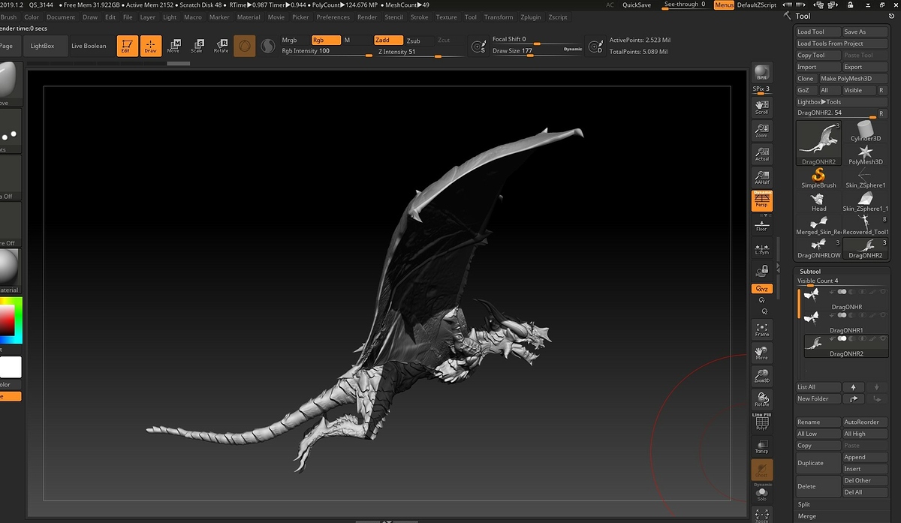Image resolution: width=901 pixels, height=523 pixels.
Task: Click the Zoom canvas icon
Action: click(762, 131)
